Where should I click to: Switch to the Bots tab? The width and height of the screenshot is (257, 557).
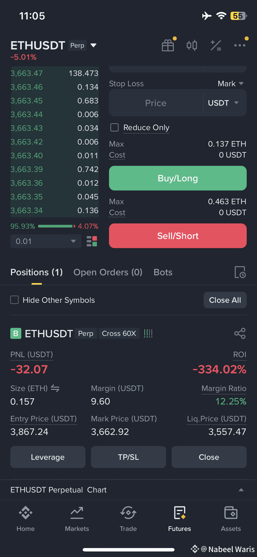pyautogui.click(x=163, y=272)
